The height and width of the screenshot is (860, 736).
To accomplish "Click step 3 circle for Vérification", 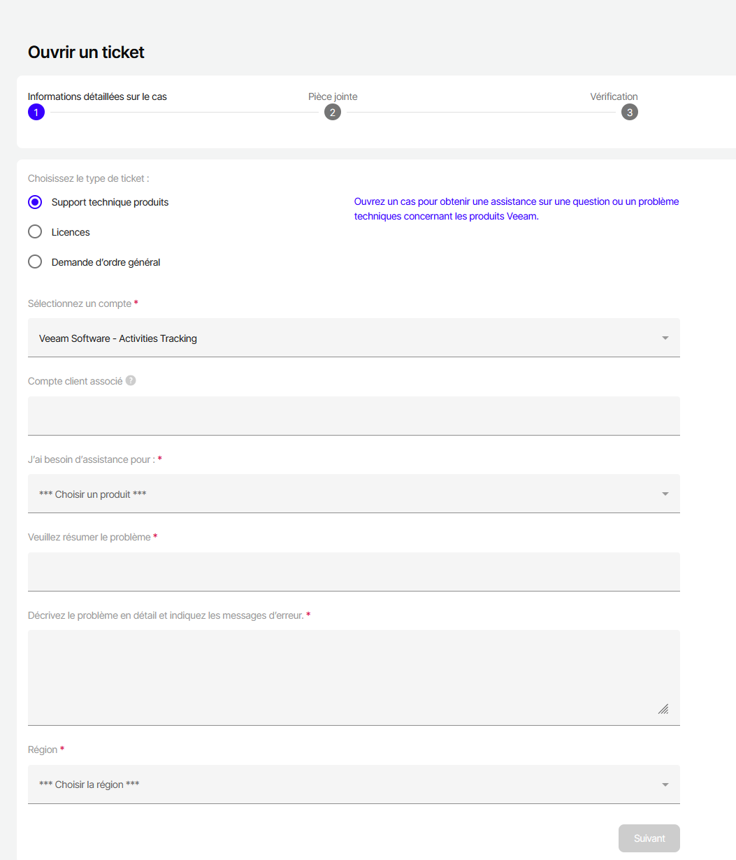I will [x=630, y=112].
